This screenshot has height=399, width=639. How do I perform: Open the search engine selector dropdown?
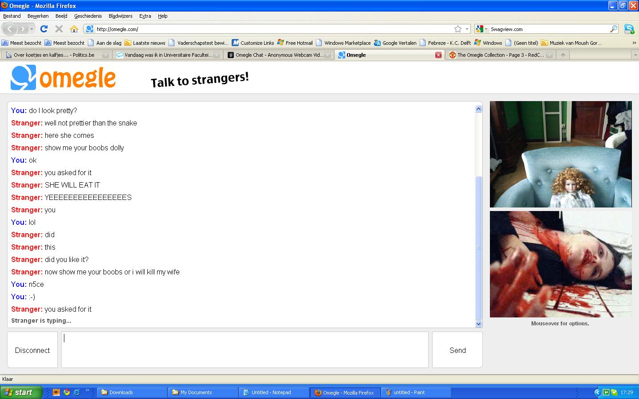click(481, 29)
